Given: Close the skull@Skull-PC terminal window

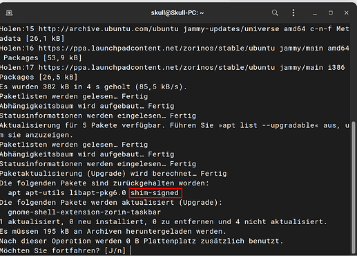Looking at the screenshot, I should (347, 12).
